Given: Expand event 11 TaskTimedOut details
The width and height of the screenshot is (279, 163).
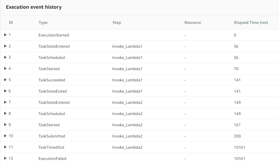Looking at the screenshot, I should (5, 147).
